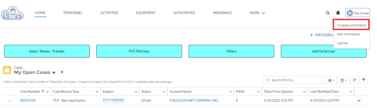Screen dimensions: 377x108
Task: Click the PUCTRA Fees button
Action: tap(139, 51)
